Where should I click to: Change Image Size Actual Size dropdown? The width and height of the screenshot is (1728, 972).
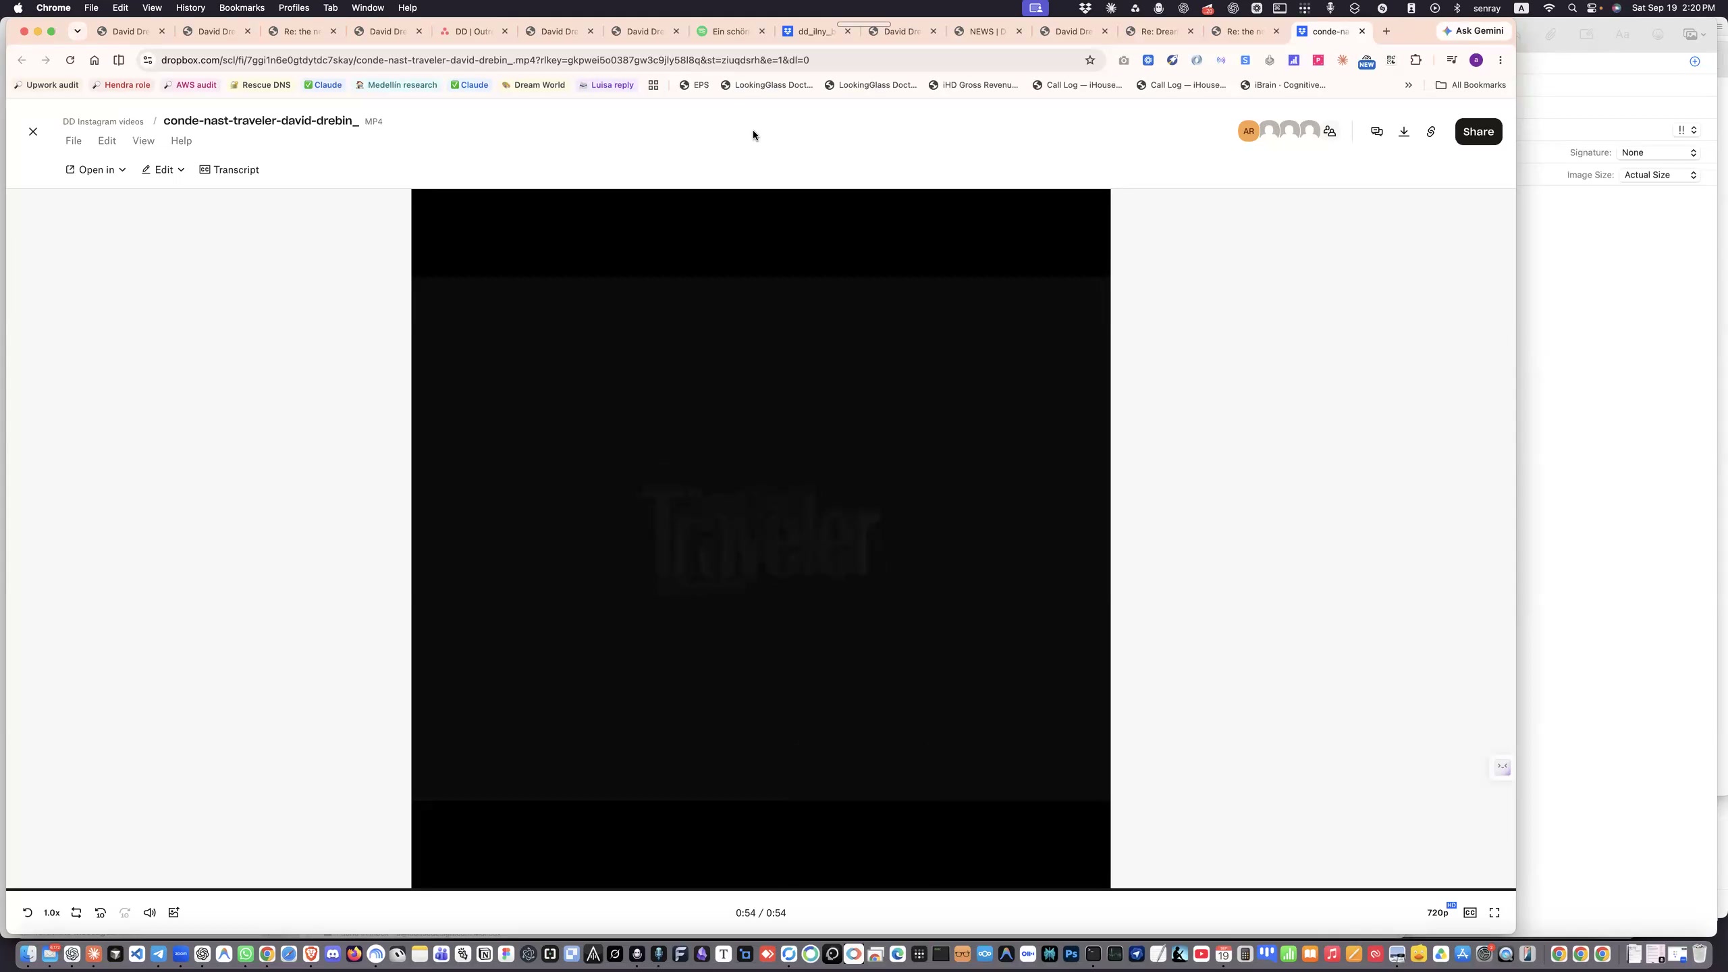click(x=1660, y=175)
